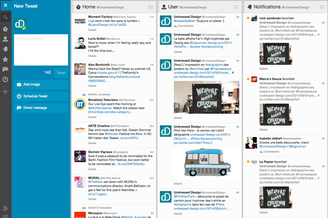The width and height of the screenshot is (328, 218).
Task: Open @zigouiman mention in Isabelle's tweet
Action: [298, 147]
